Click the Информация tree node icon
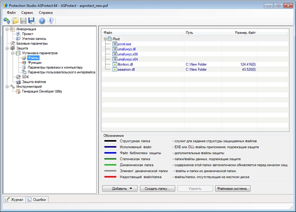This screenshot has height=212, width=296. click(x=12, y=29)
